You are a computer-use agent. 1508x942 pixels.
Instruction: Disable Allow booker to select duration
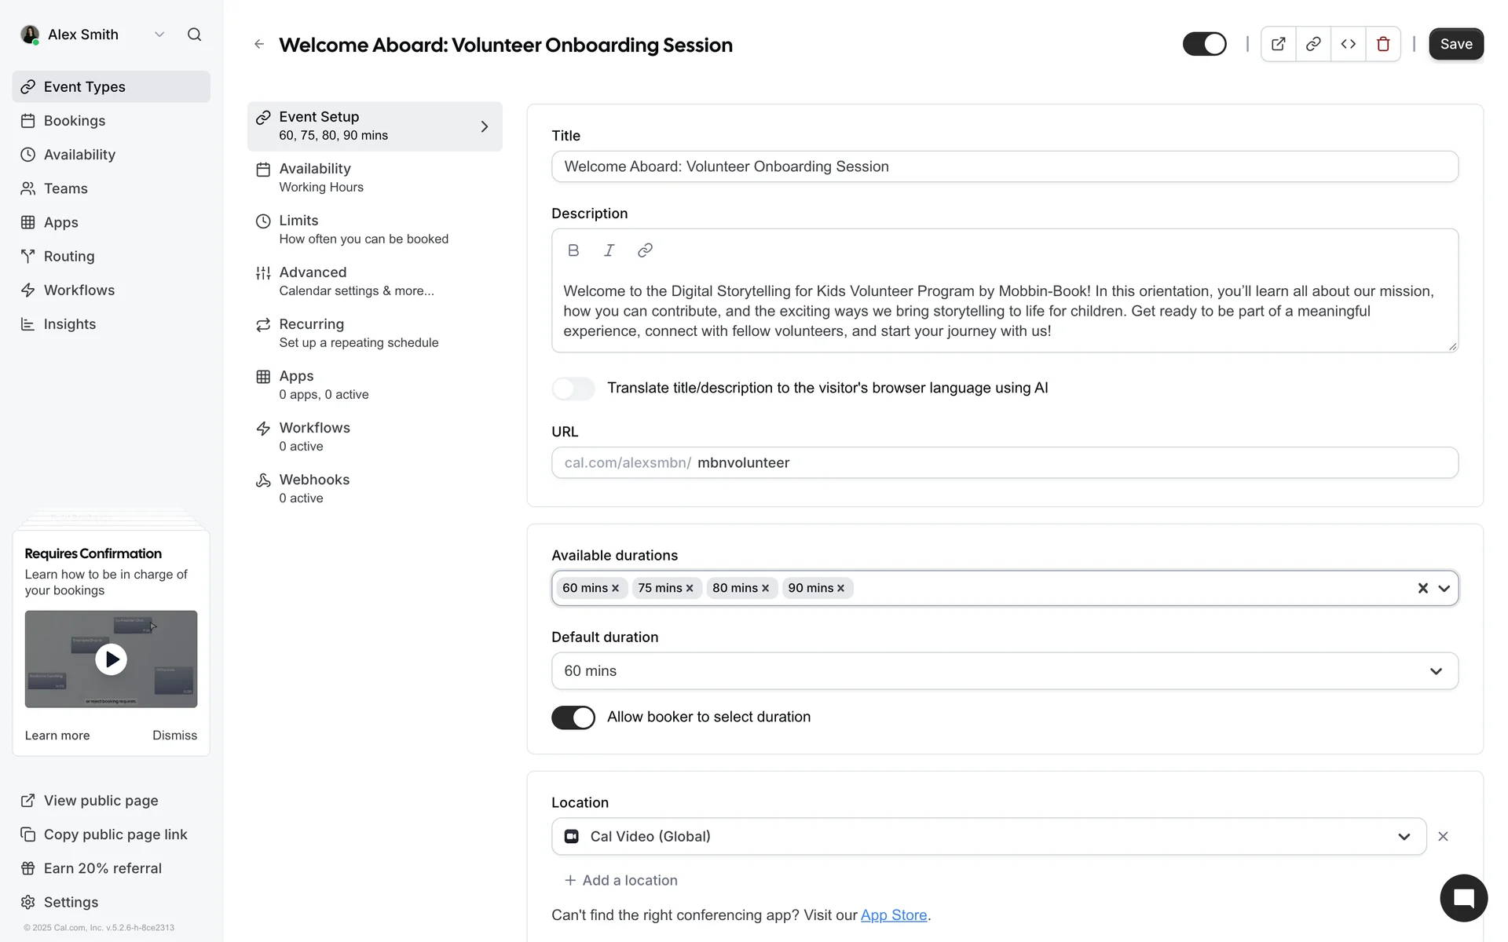point(573,717)
